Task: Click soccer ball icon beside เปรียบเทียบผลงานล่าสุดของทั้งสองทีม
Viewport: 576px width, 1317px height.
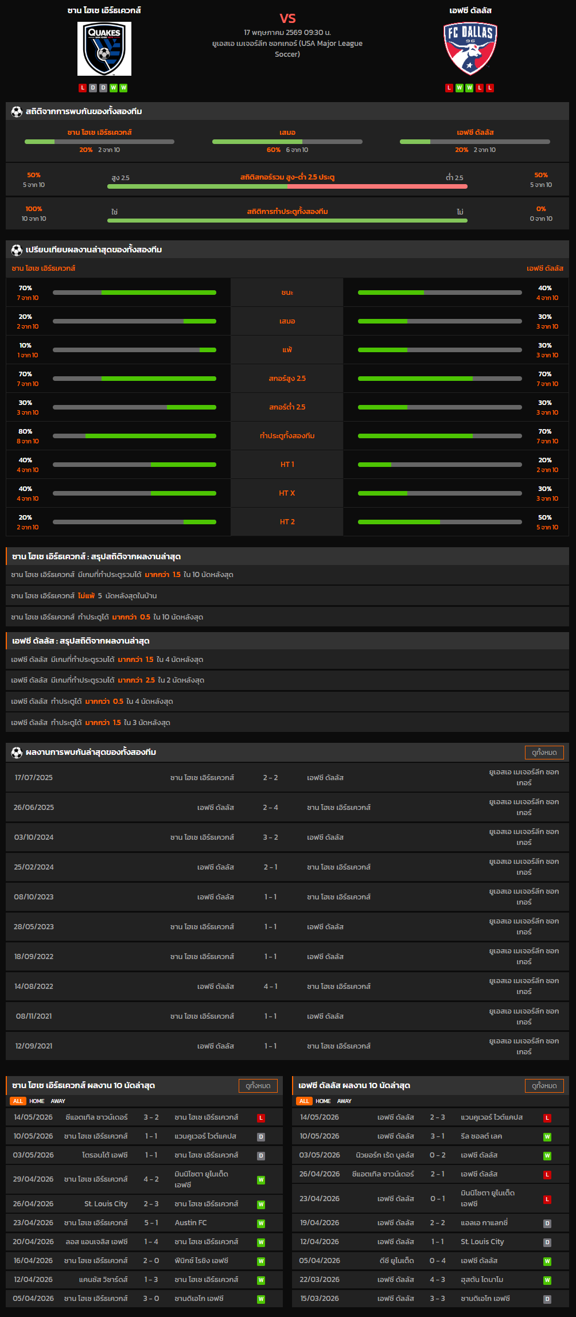Action: coord(17,250)
